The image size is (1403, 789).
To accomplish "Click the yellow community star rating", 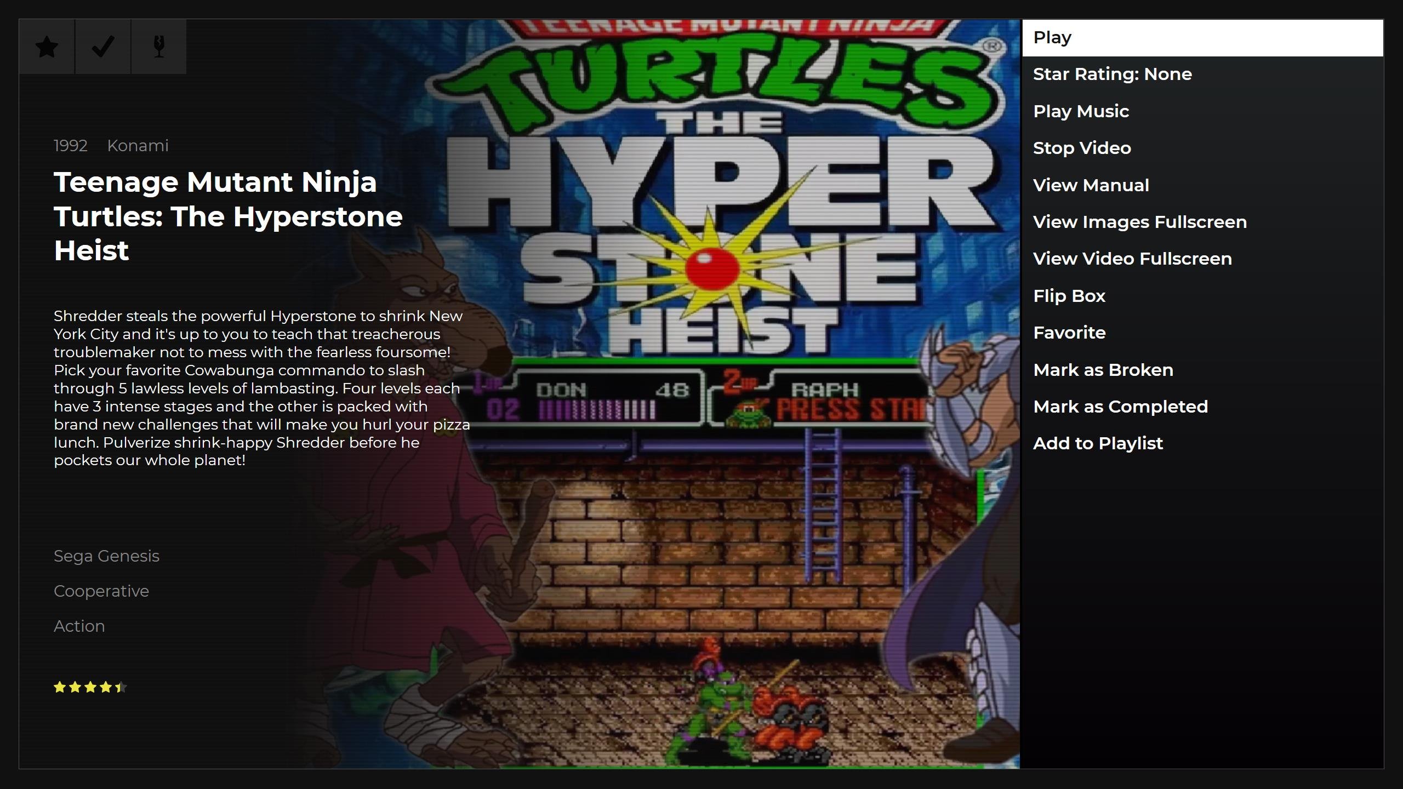I will 90,687.
